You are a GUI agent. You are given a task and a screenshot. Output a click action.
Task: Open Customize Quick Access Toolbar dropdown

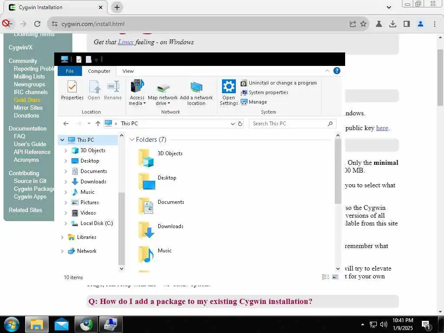point(96,60)
